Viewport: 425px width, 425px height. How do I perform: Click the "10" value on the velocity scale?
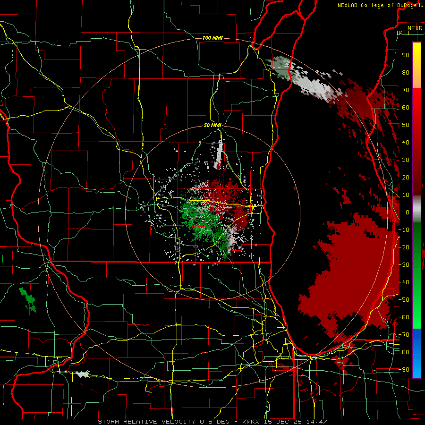(x=406, y=195)
